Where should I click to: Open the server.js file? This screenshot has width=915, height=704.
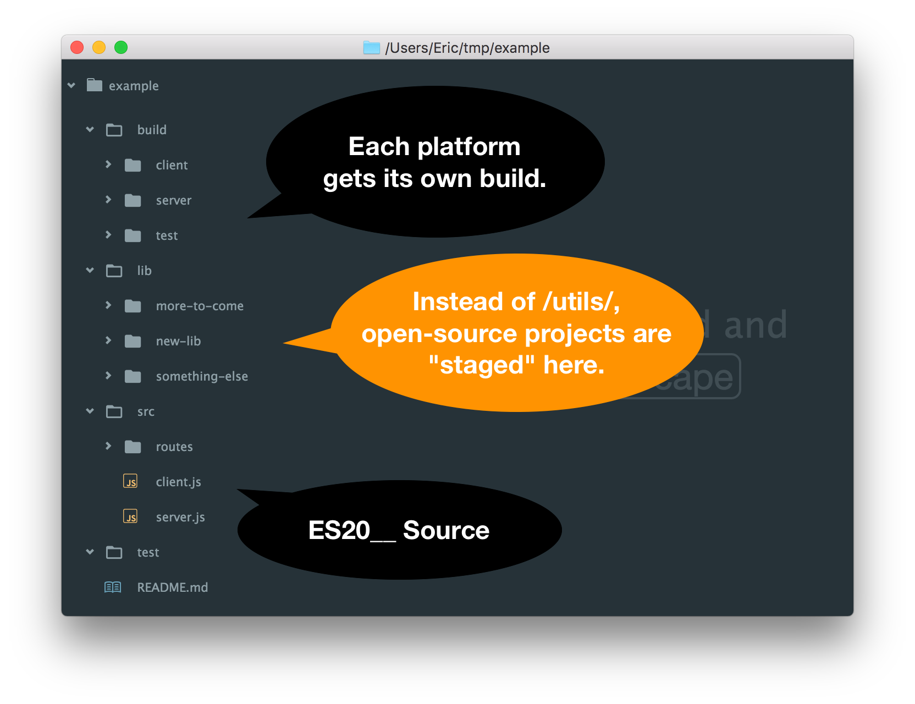(x=180, y=517)
